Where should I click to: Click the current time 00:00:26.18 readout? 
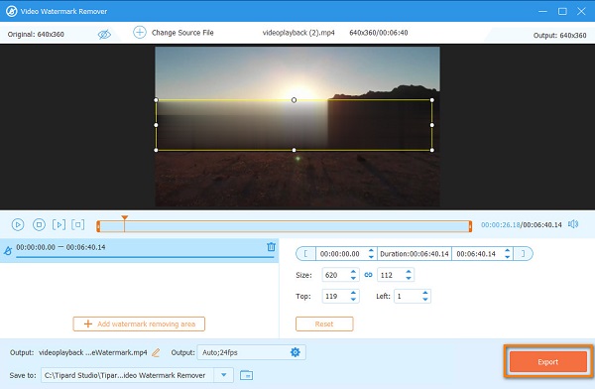coord(501,225)
